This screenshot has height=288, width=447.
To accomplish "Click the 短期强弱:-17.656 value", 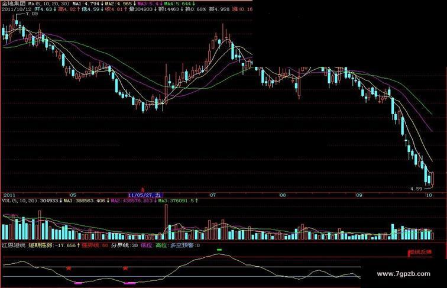I will pyautogui.click(x=52, y=245).
